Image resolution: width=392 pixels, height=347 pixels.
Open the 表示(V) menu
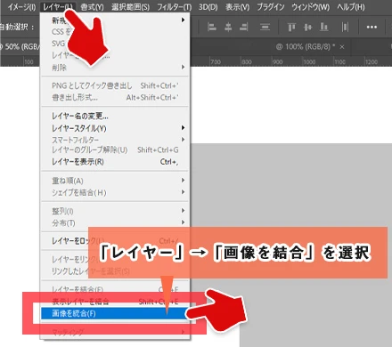click(237, 7)
